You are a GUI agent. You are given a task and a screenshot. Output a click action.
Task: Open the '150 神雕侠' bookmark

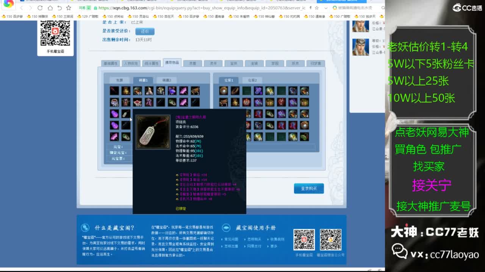point(37,16)
